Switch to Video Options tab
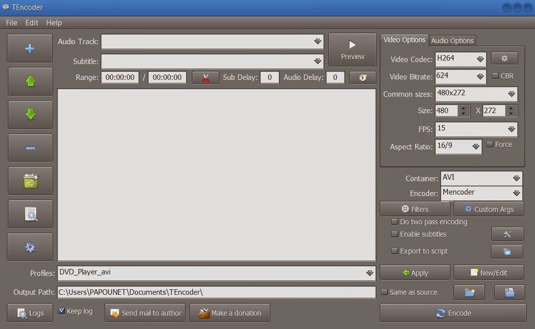Screen dimensions: 535x329 404,40
